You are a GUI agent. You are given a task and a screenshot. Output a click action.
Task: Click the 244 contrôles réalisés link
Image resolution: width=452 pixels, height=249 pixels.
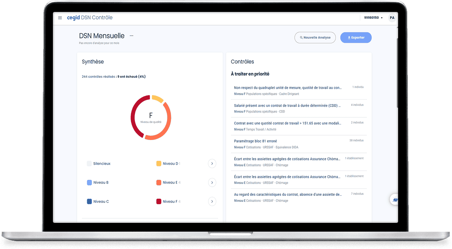point(98,77)
